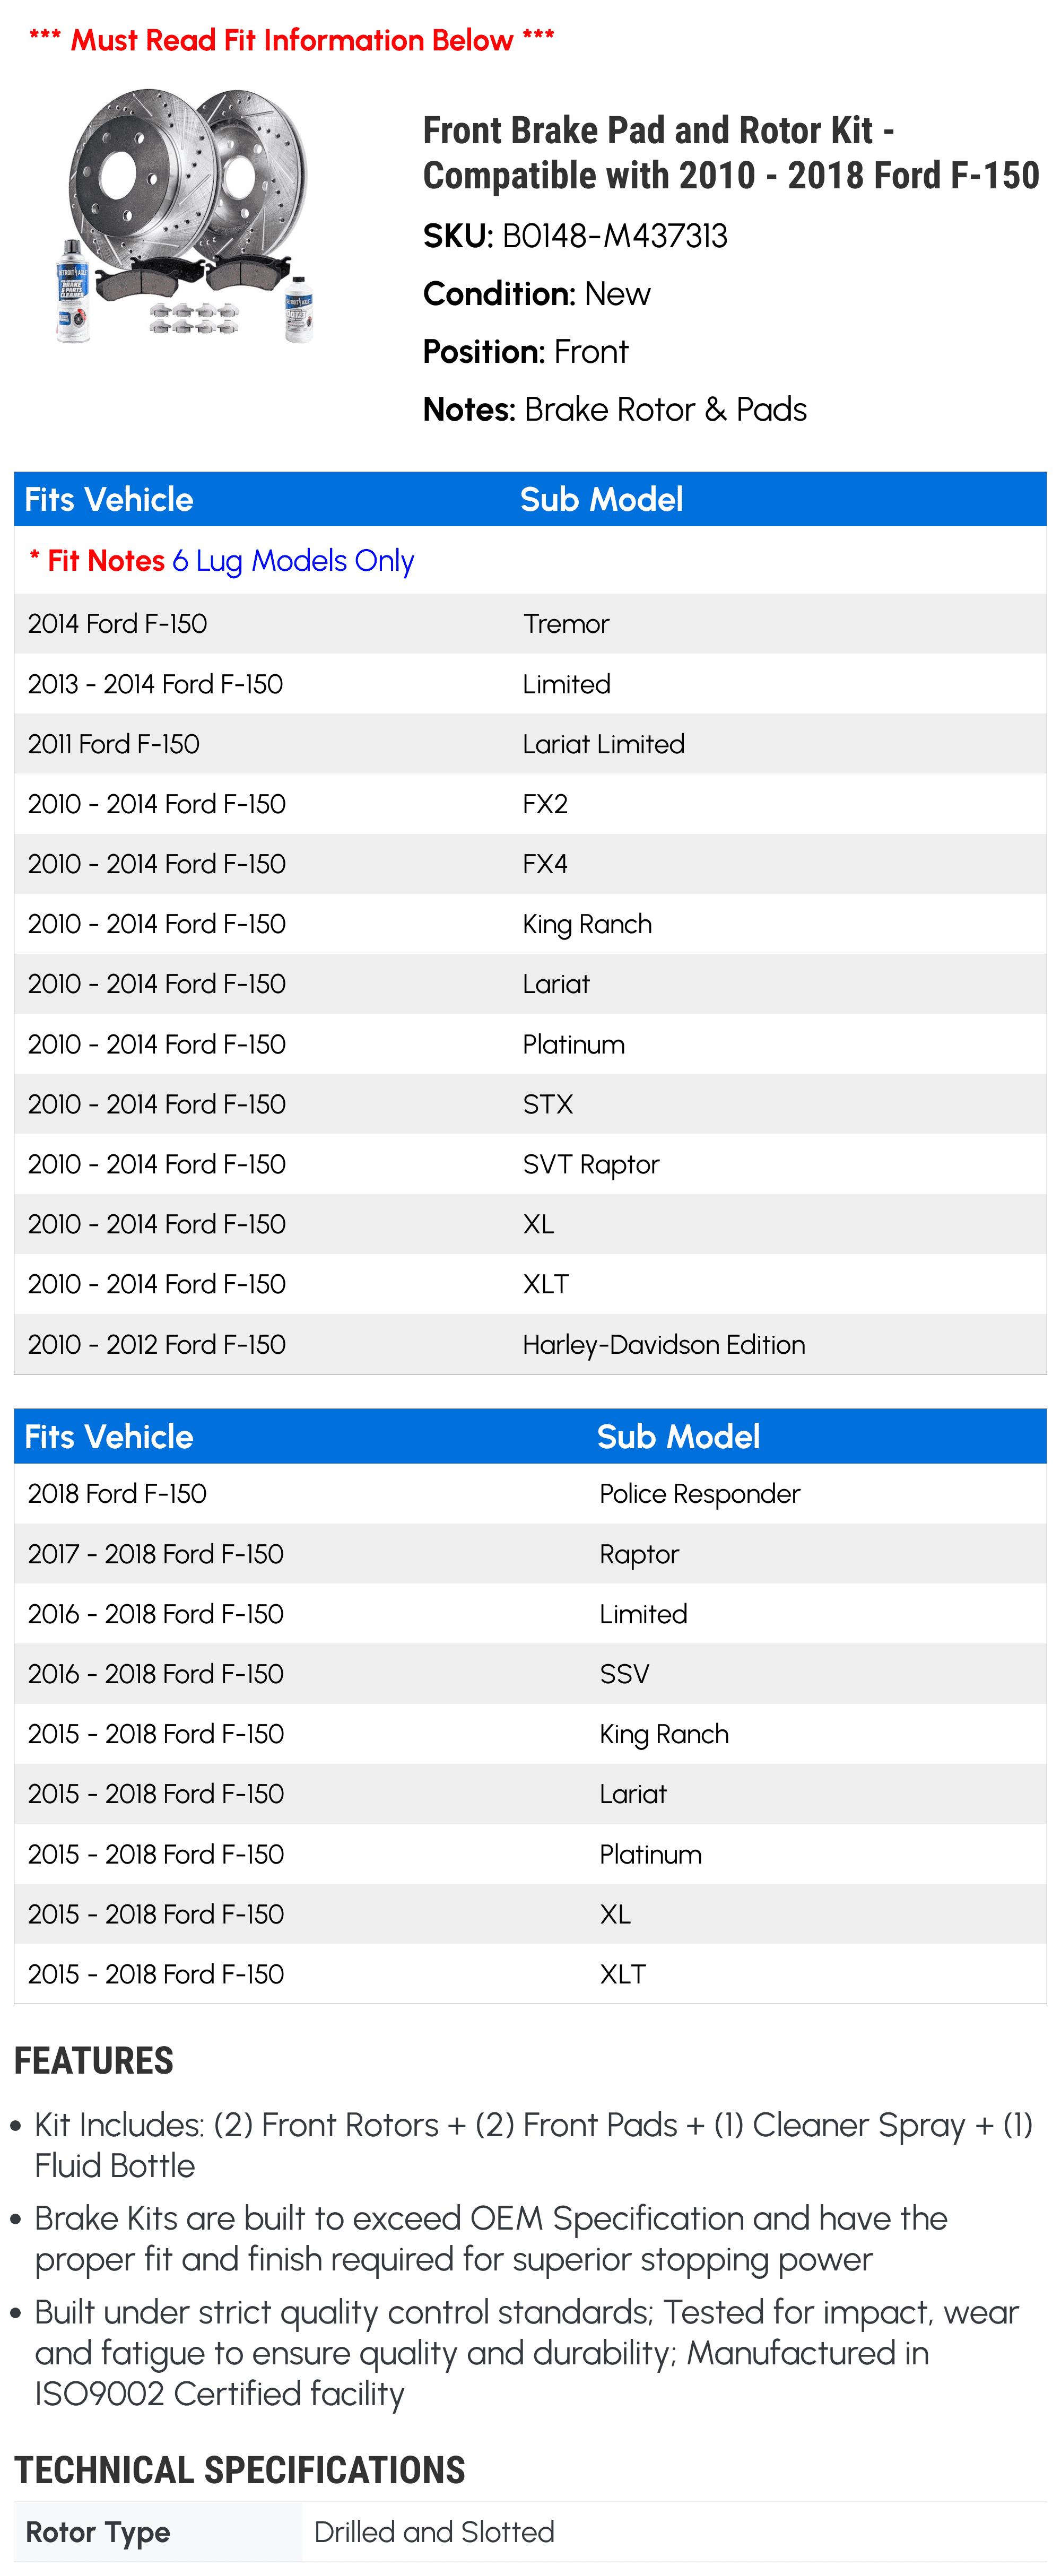Screen dimensions: 1061x2576
Task: Select the SVT Raptor sub model row
Action: coord(530,1164)
